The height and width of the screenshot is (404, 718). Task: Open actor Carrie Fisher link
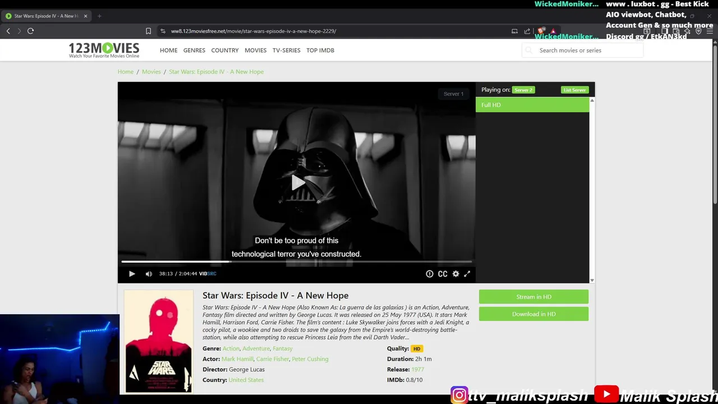[273, 359]
